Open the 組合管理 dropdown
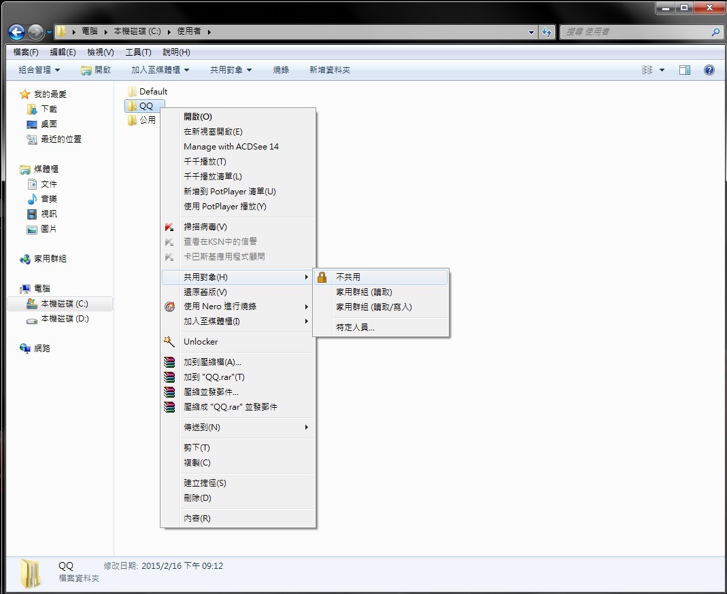Screen dimensions: 727x594 point(39,70)
